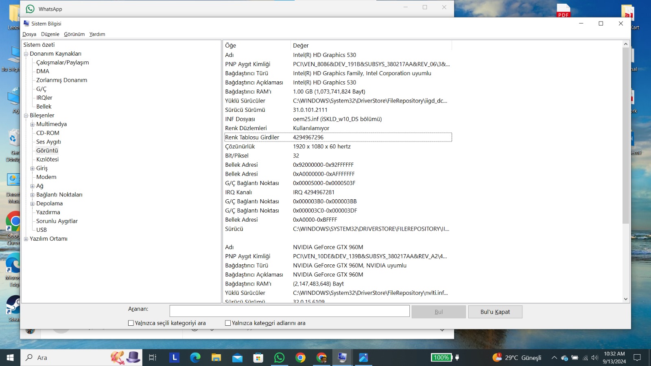Click the Bul'u Kapat button

[x=495, y=312]
